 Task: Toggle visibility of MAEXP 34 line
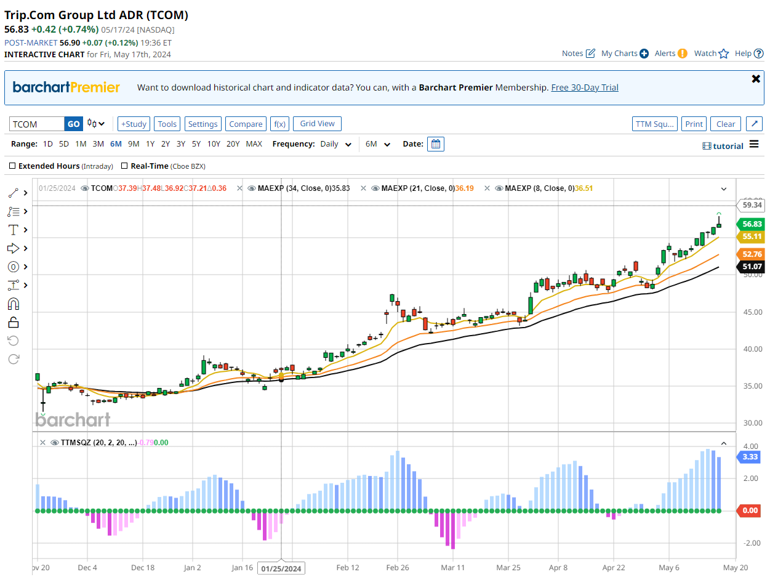coord(252,188)
